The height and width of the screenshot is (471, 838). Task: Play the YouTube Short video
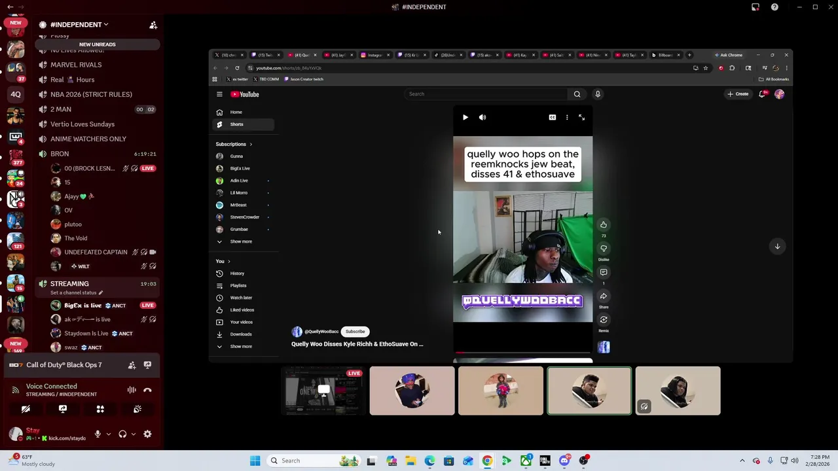pos(465,117)
